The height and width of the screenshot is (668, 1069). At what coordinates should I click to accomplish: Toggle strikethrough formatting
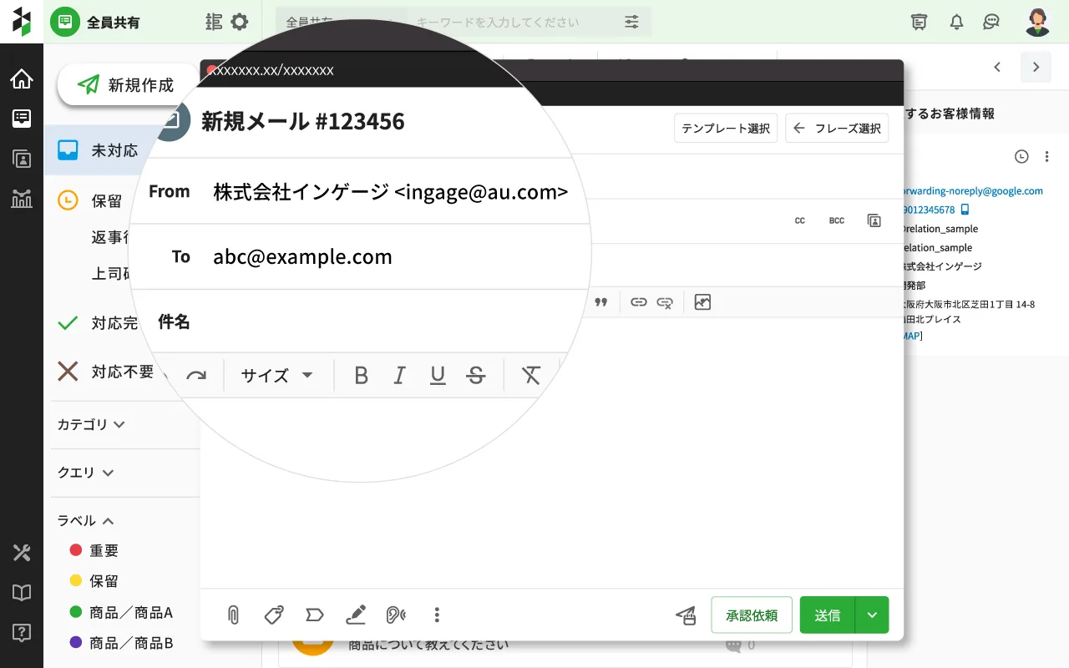[x=476, y=376]
